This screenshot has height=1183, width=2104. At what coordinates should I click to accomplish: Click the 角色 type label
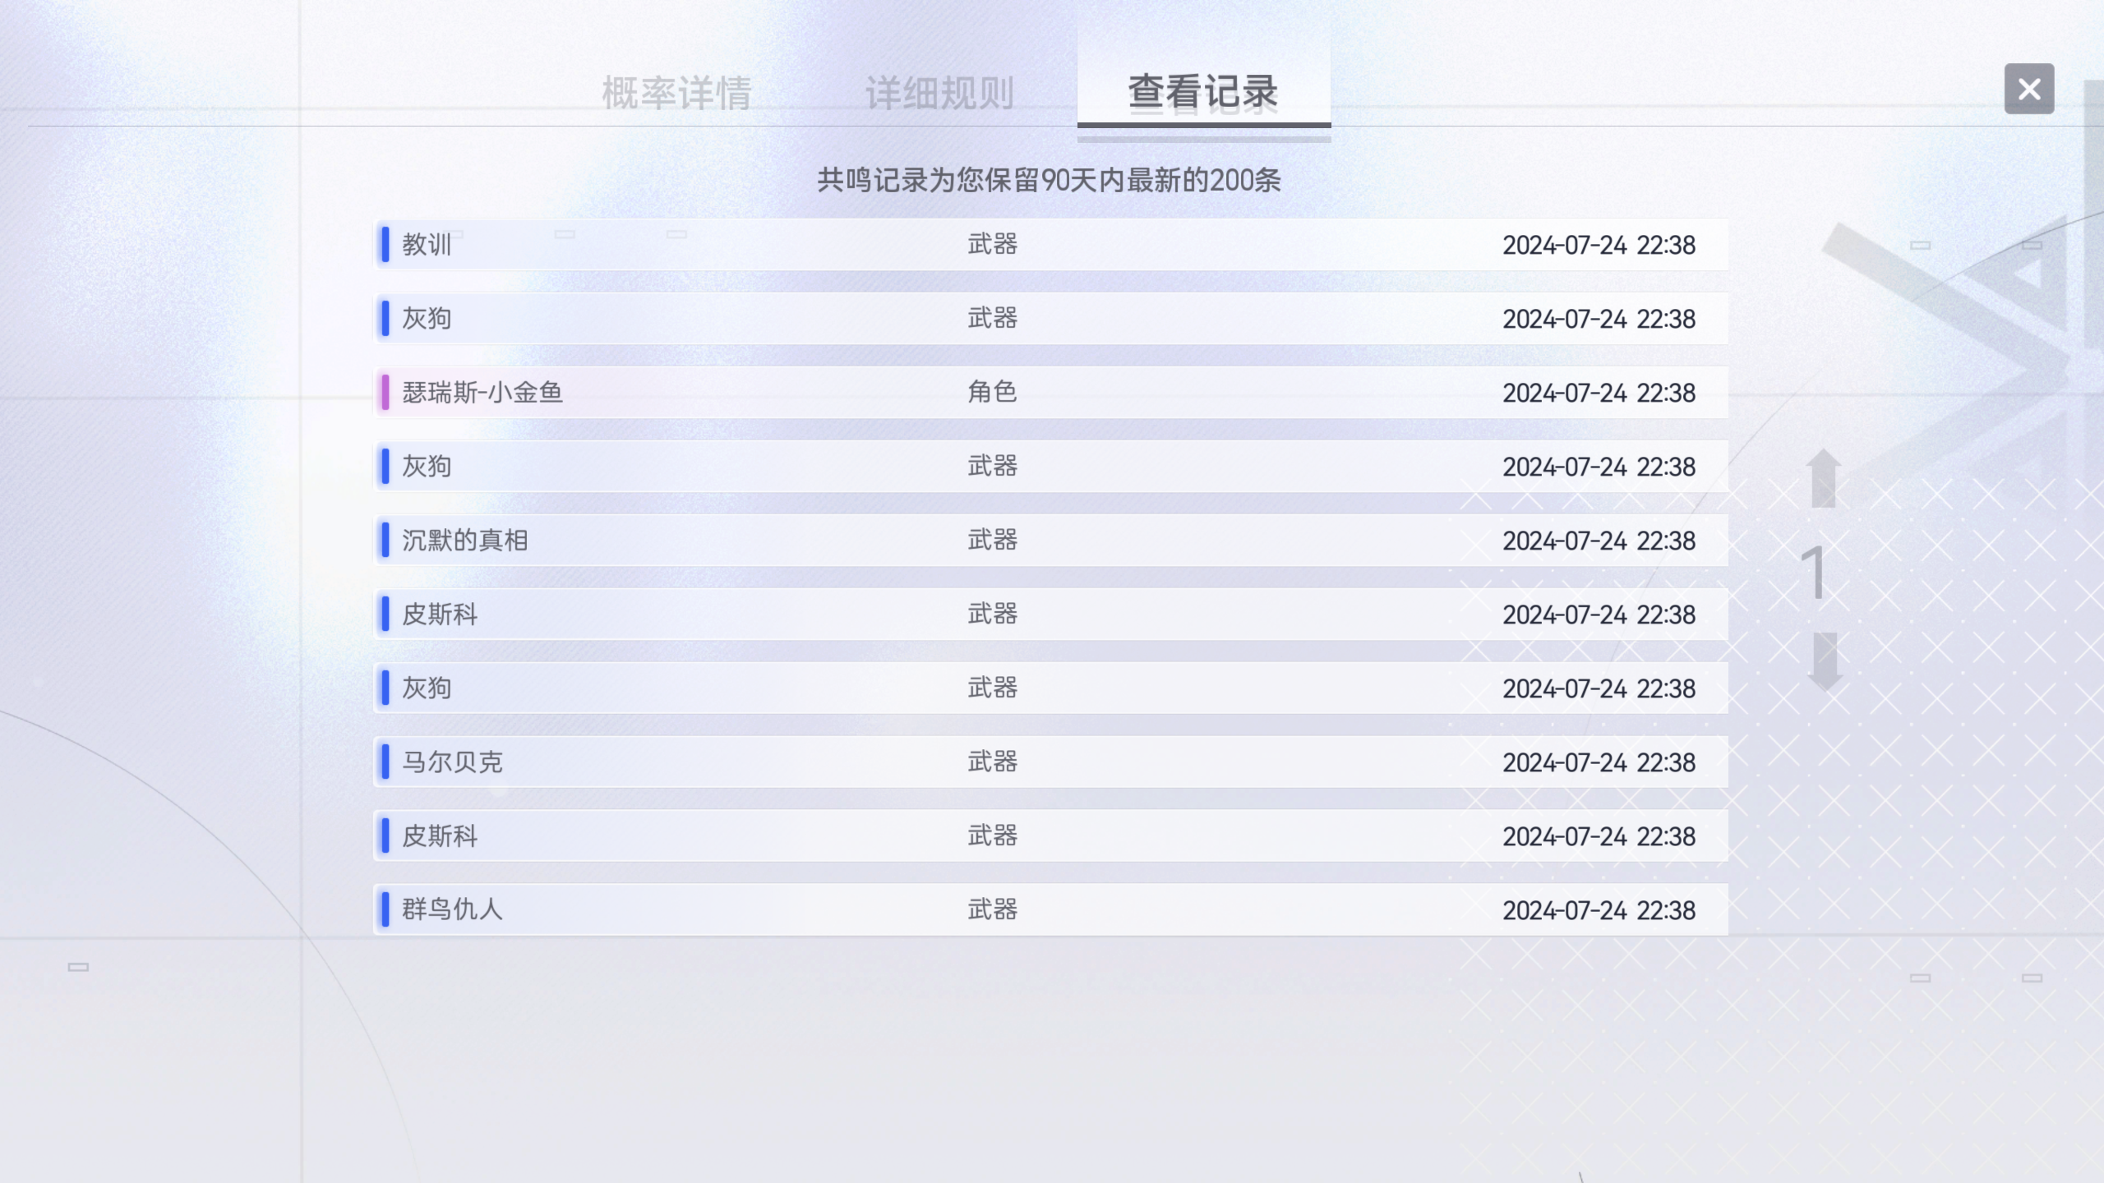point(992,392)
